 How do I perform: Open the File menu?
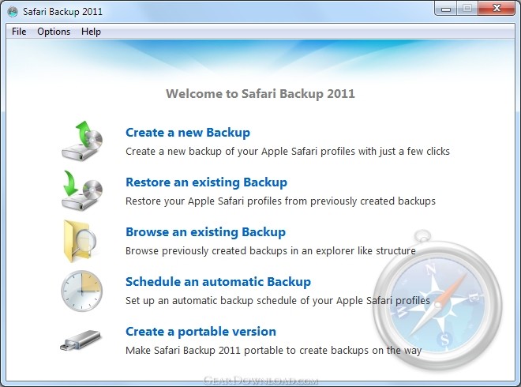pos(19,32)
